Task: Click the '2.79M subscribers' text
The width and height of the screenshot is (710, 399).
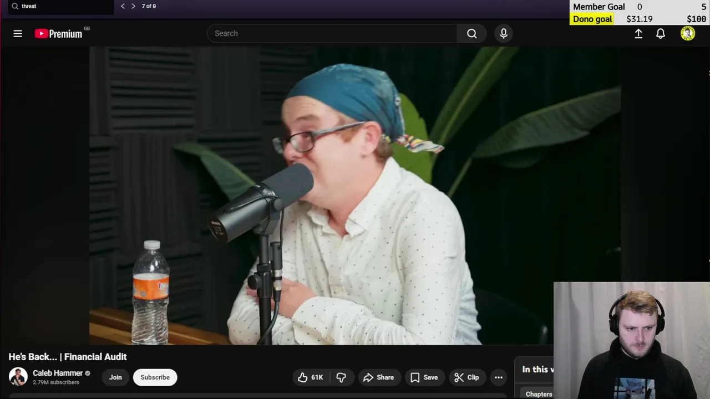Action: point(56,382)
